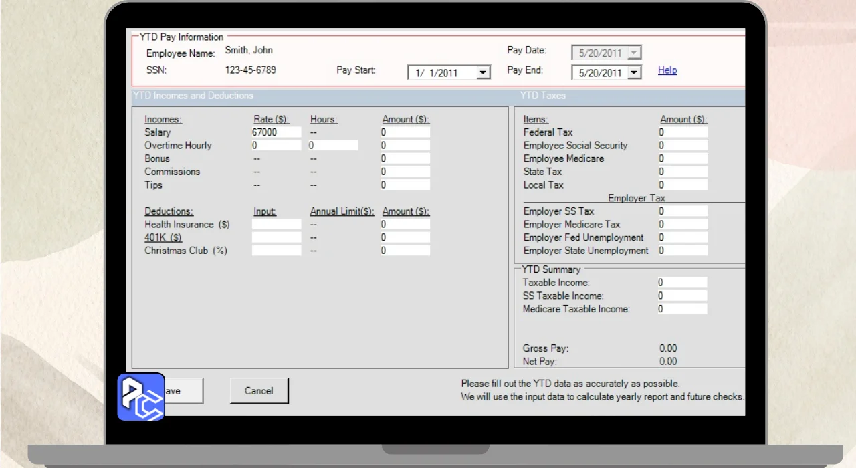Click the Taxable Income summary field
Screen dimensions: 856x468
(x=682, y=283)
